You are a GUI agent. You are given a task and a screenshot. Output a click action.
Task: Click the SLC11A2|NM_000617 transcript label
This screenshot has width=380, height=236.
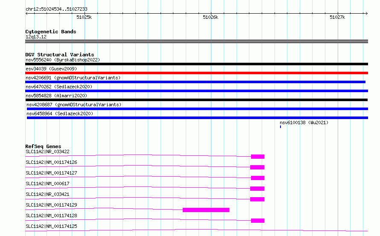pos(47,184)
